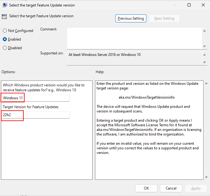Click the Comment box scroll up arrow
This screenshot has height=196, width=210.
tap(204, 31)
